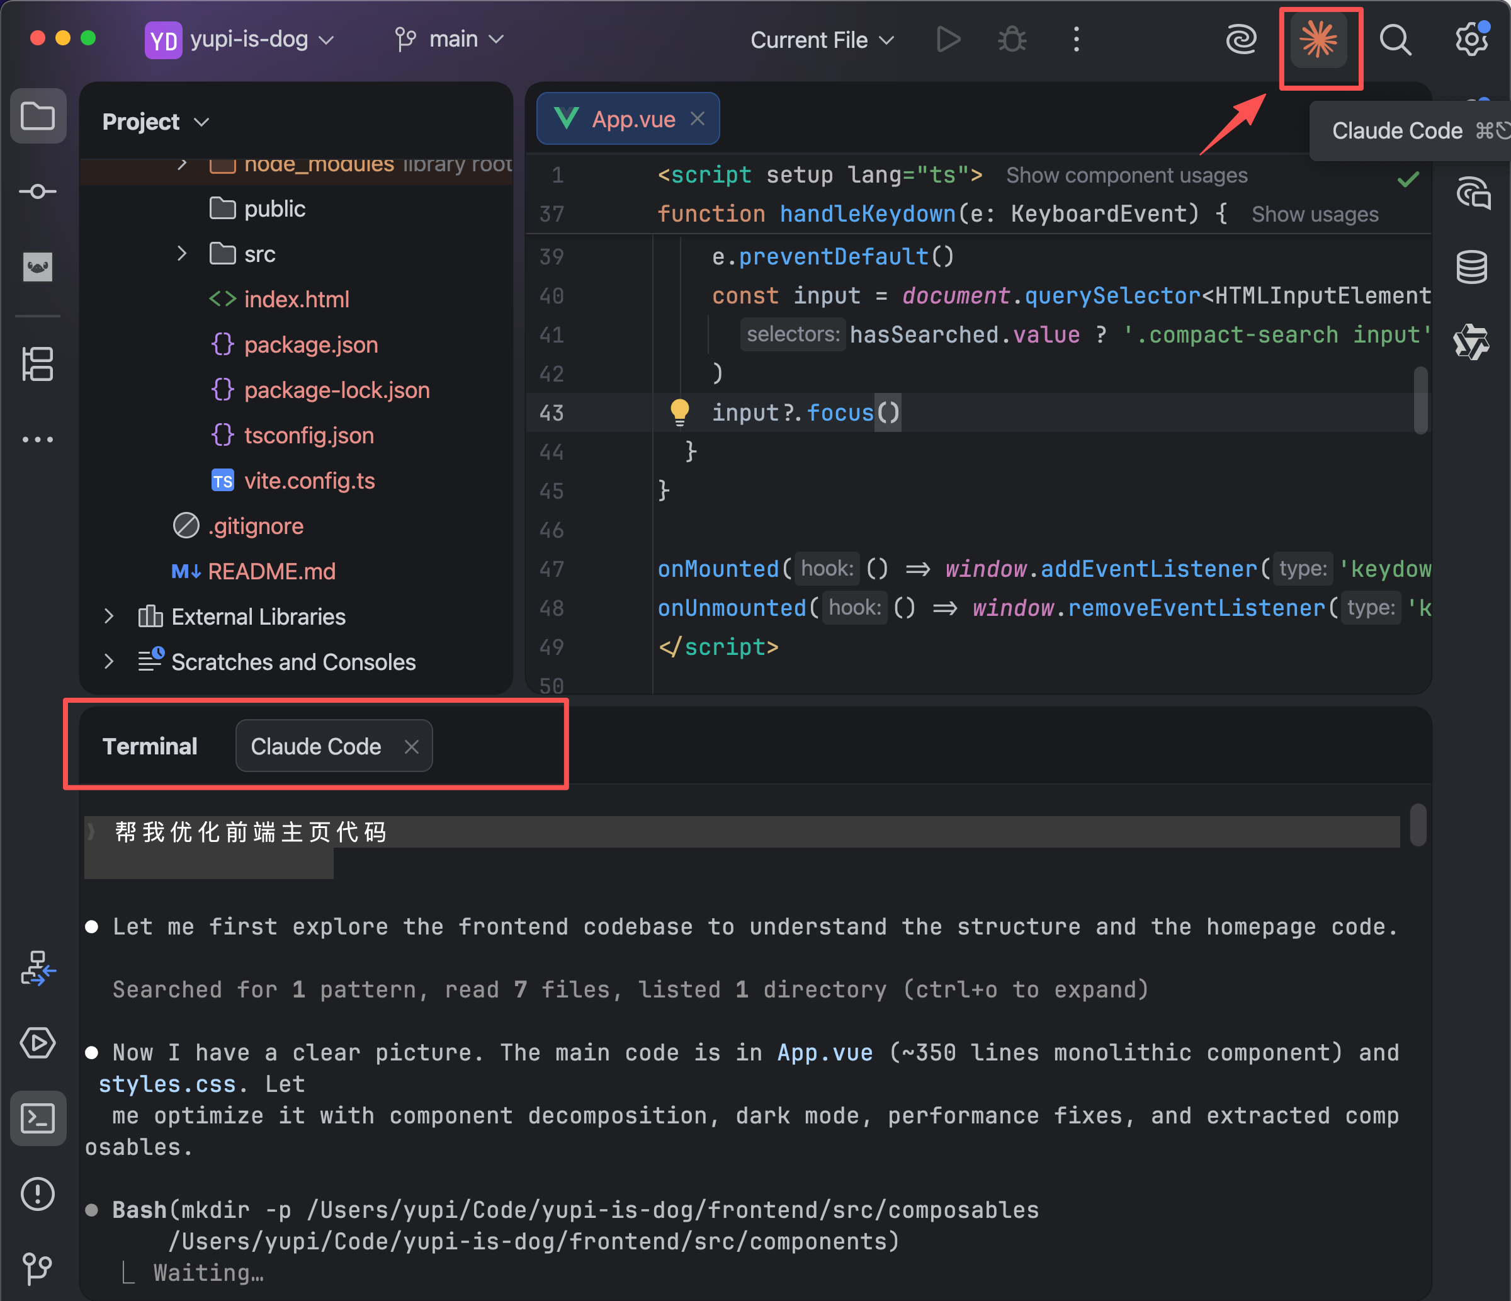Close the Claude Code terminal tab

click(411, 747)
